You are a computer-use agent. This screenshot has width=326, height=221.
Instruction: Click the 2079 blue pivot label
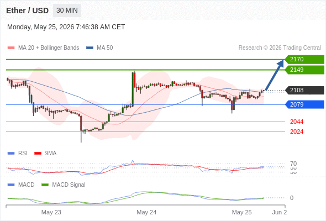(304, 104)
